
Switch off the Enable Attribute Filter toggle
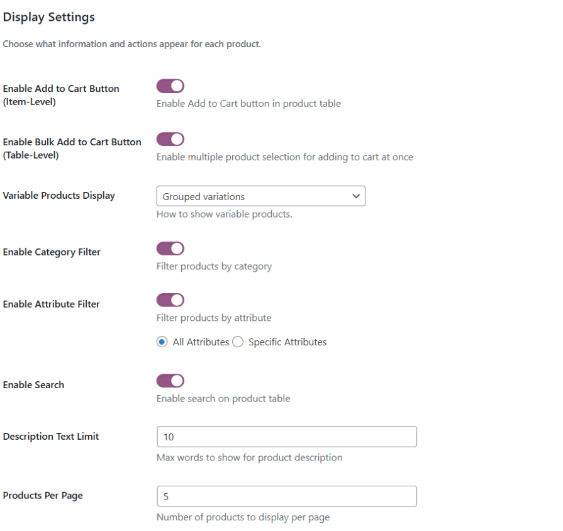[x=170, y=300]
